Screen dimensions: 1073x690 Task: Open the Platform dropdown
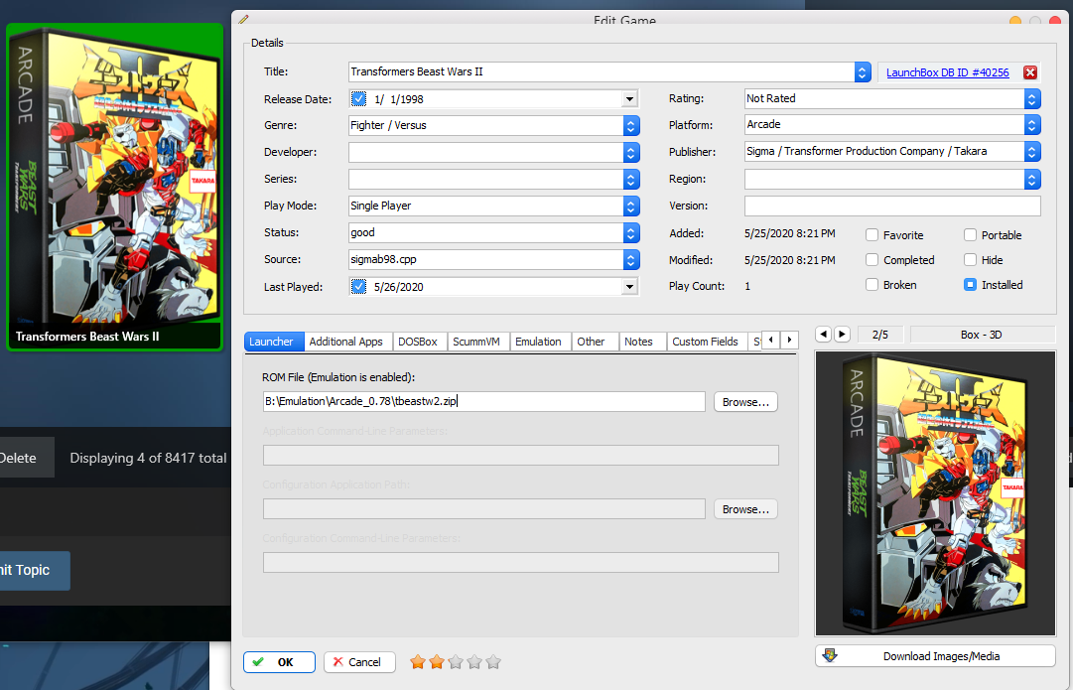coord(1032,124)
